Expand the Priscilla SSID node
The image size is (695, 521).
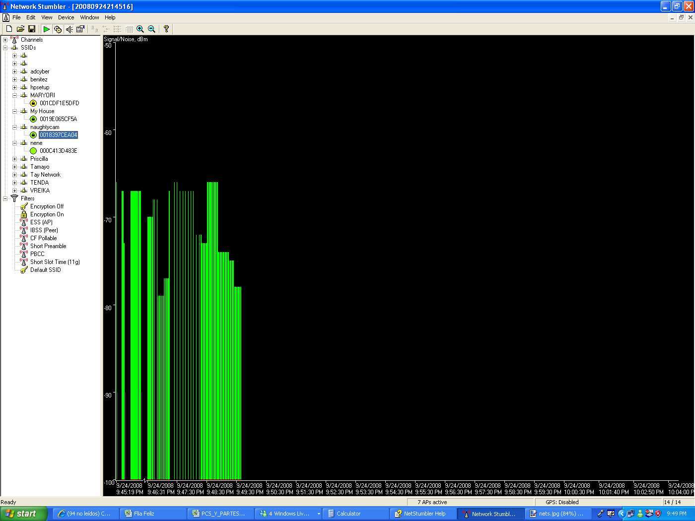[x=14, y=159]
